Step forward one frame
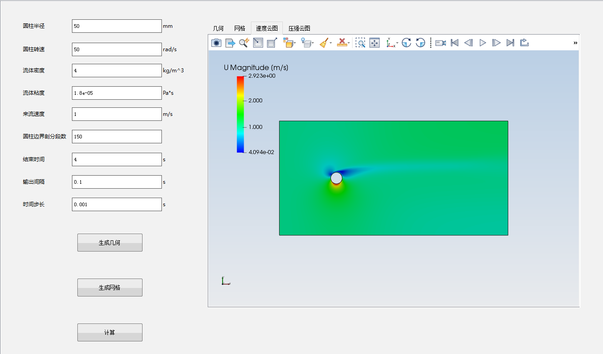Screen dimensions: 603x354 click(x=496, y=43)
